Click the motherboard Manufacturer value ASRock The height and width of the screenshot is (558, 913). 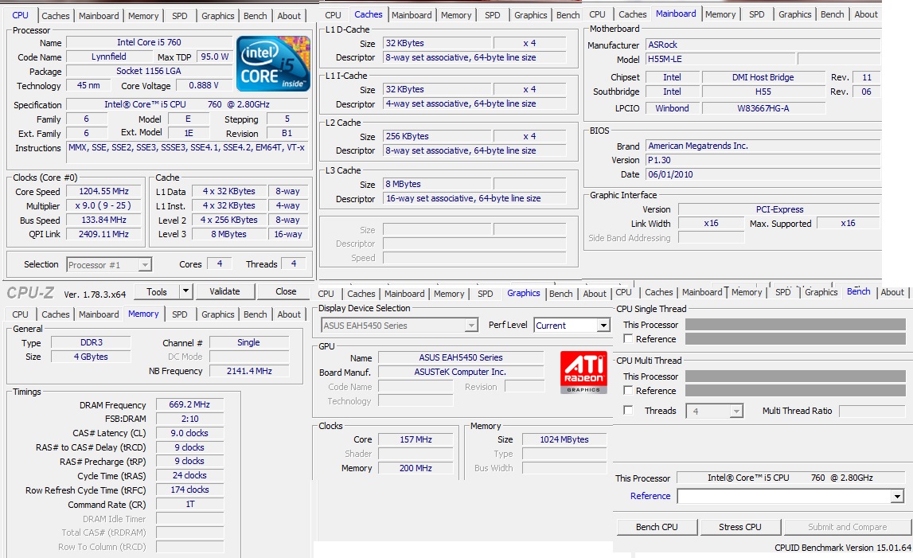(x=763, y=45)
